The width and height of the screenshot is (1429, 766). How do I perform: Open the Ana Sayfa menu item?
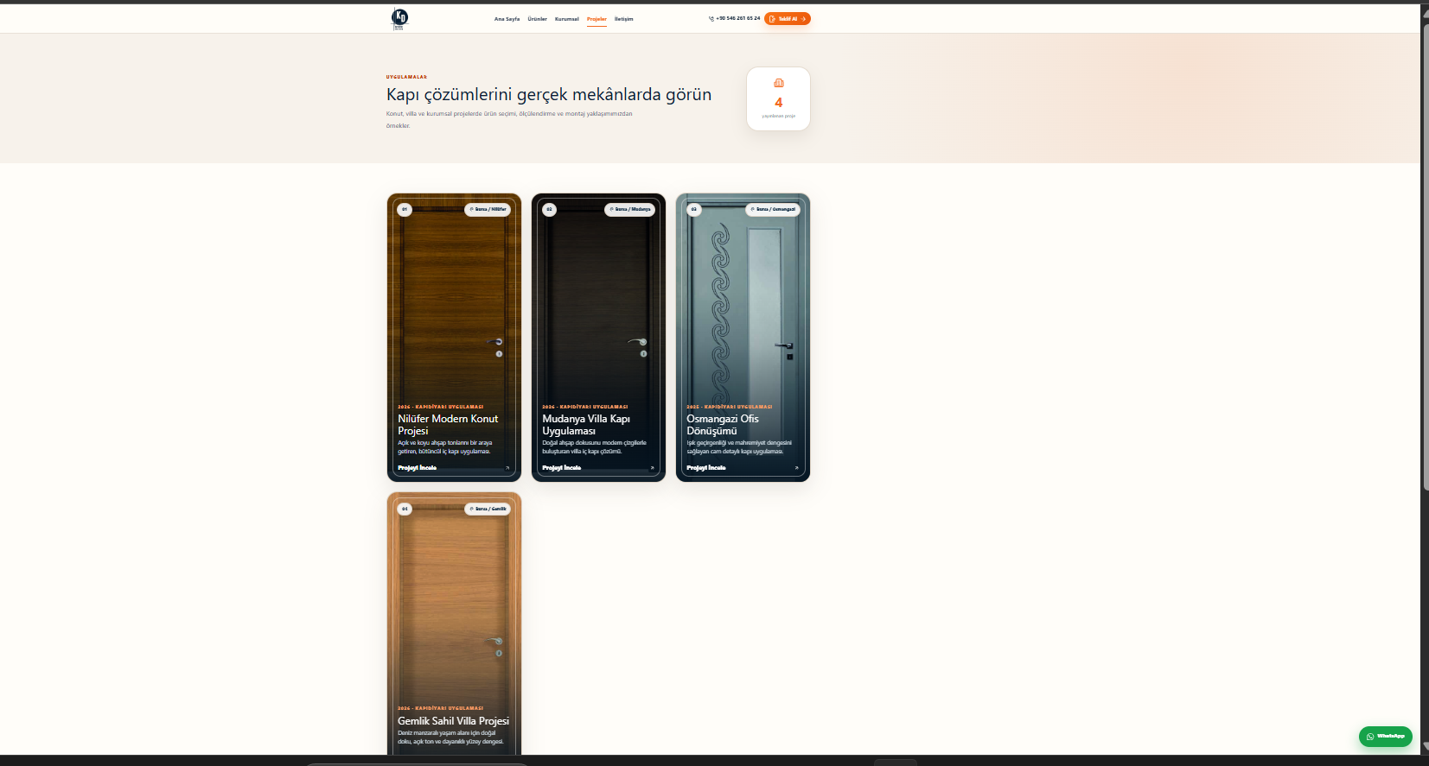[x=507, y=19]
